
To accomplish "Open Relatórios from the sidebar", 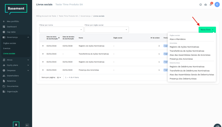I will [x=11, y=81].
